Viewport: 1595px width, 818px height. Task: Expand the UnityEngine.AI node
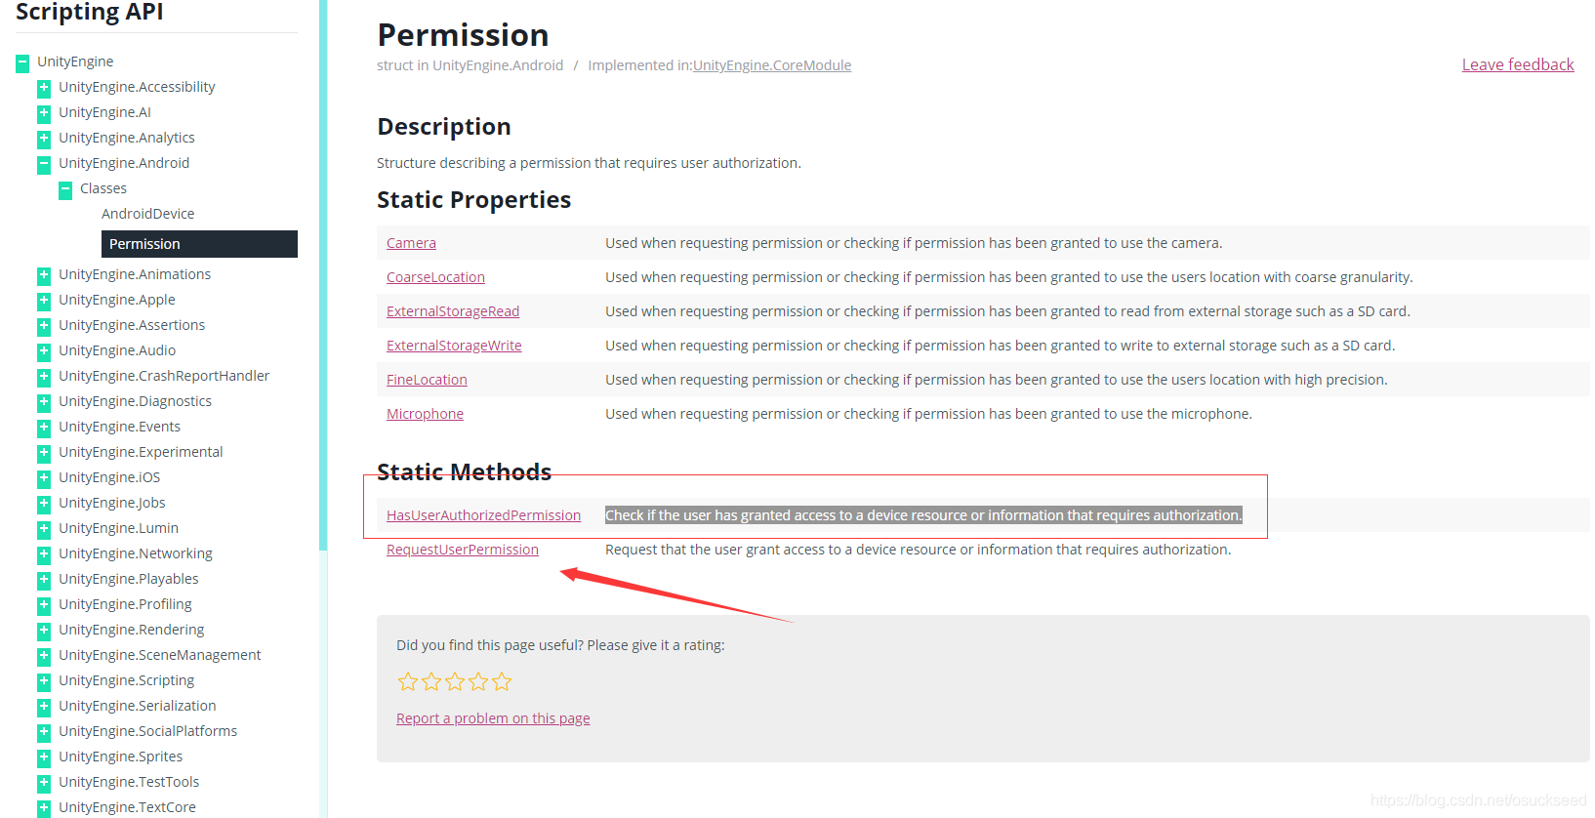(x=44, y=113)
